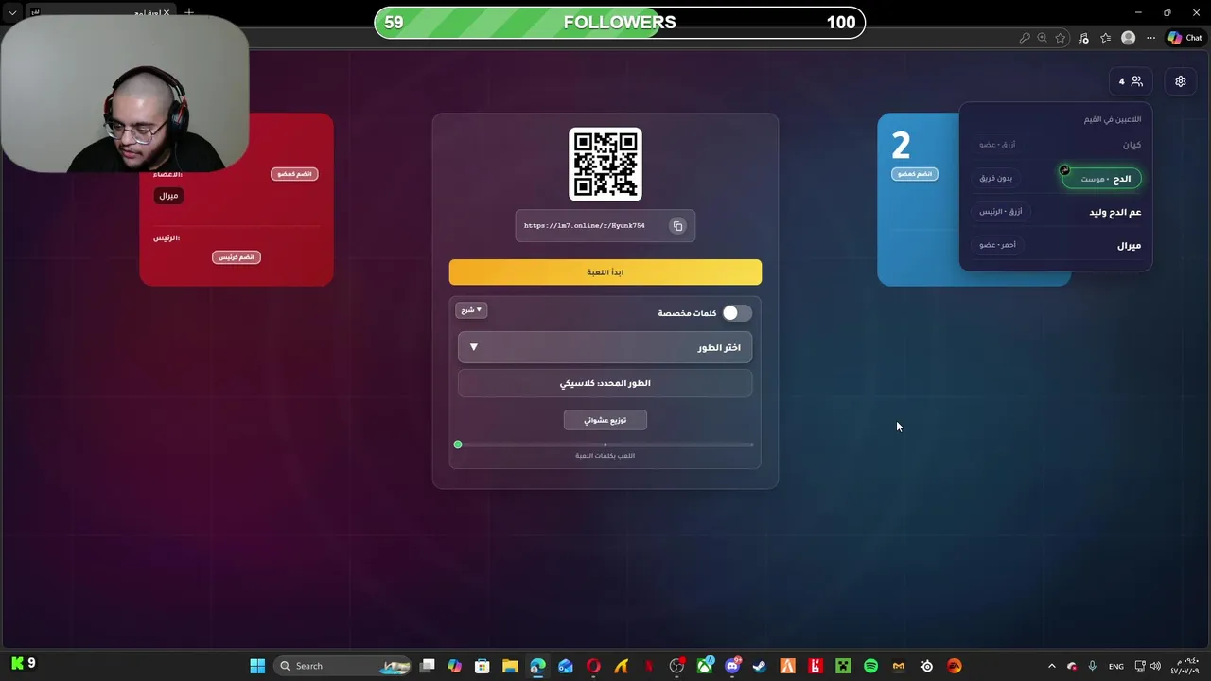Open the اختر الطور mode selector

pos(605,347)
